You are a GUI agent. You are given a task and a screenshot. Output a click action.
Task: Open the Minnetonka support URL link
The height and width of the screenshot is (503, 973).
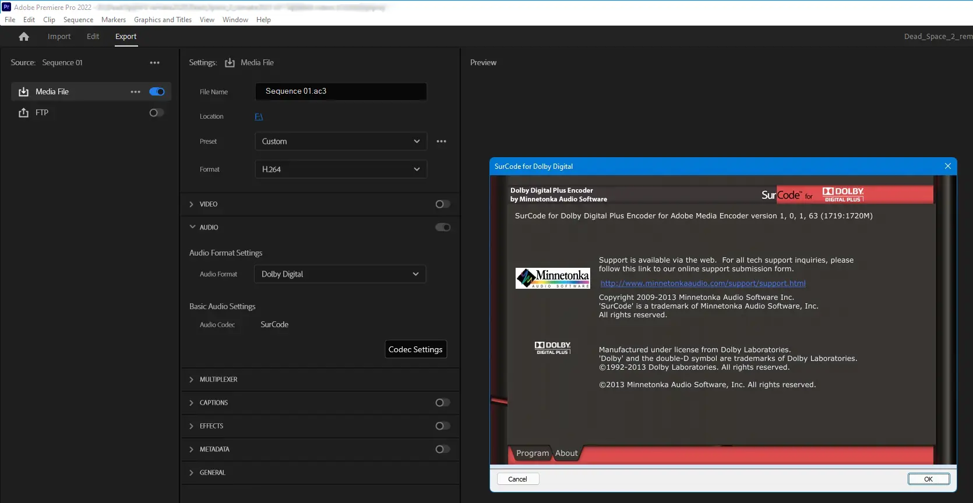coord(703,284)
